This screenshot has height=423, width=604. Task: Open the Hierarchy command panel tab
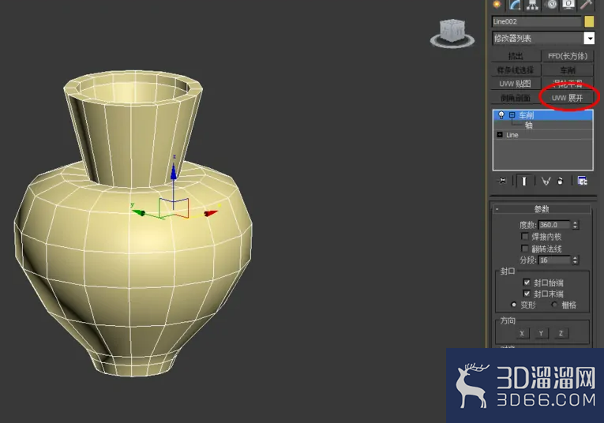click(x=533, y=4)
